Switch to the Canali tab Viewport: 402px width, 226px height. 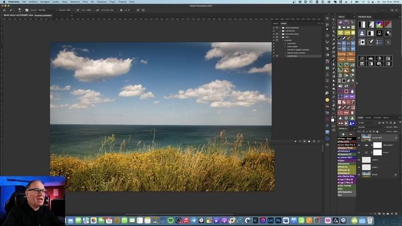pos(368,117)
